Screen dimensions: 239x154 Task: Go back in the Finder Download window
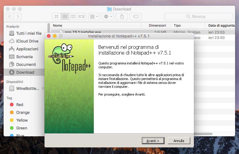tap(10, 16)
